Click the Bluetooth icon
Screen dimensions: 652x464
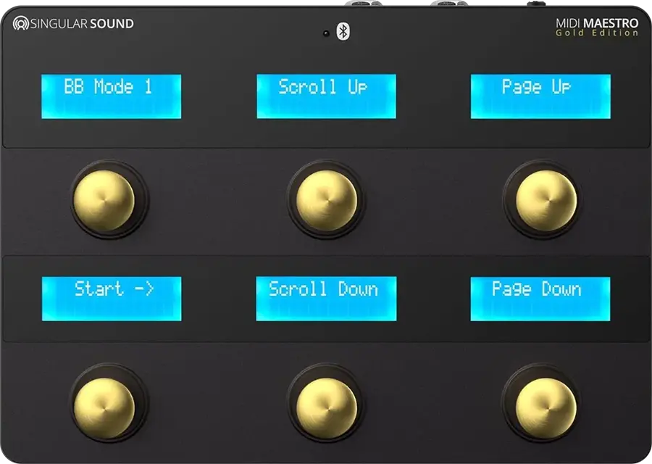pyautogui.click(x=343, y=31)
